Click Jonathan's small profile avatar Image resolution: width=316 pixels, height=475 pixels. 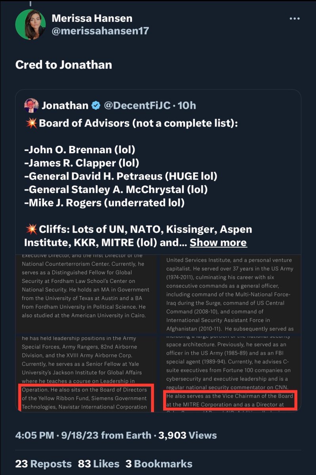pos(31,106)
